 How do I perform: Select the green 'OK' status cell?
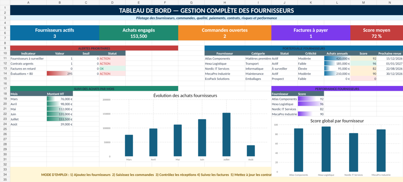coord(112,68)
